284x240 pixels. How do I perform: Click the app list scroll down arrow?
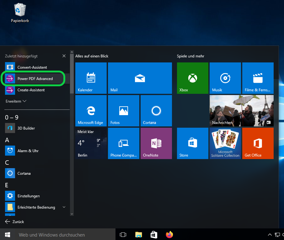pos(72,214)
